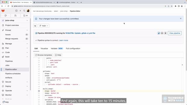
Task: Click the second pipeline stage status icon
Action: pos(162,33)
